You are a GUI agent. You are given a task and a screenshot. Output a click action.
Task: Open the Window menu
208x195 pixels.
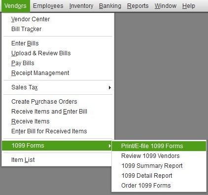tap(166, 6)
